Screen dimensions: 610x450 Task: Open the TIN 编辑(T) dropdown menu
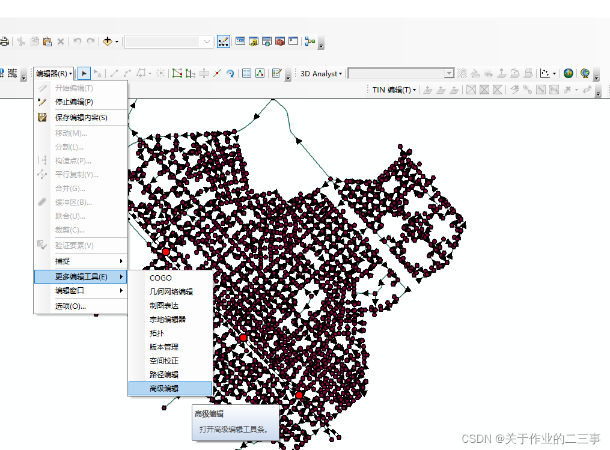pos(394,90)
